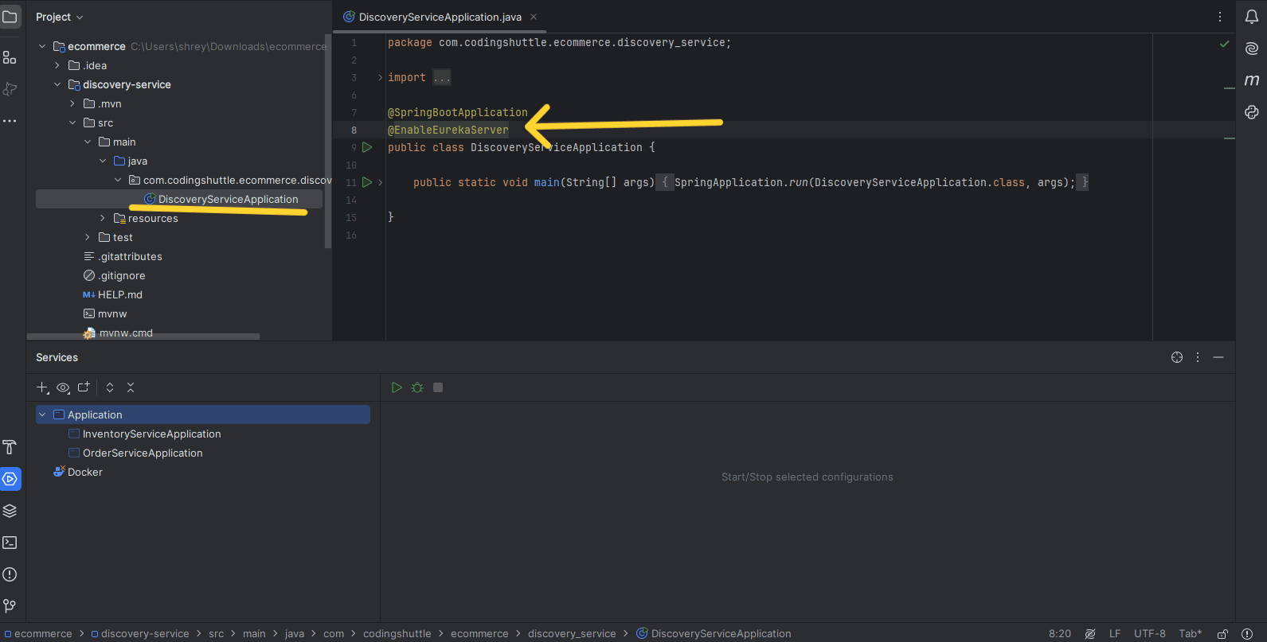Open the Build tool window hammer icon

pos(10,447)
